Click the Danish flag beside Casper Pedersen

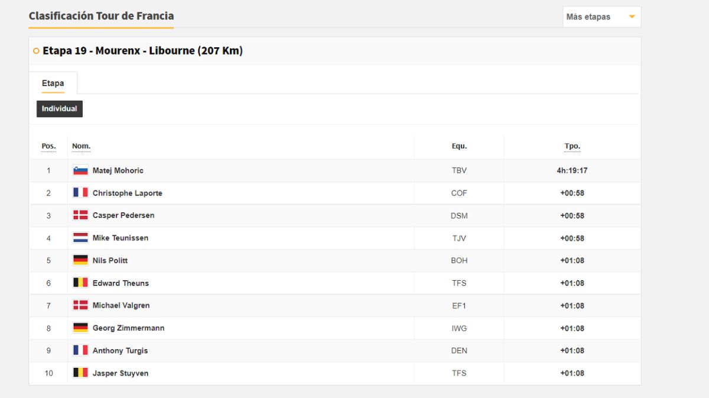tap(80, 215)
